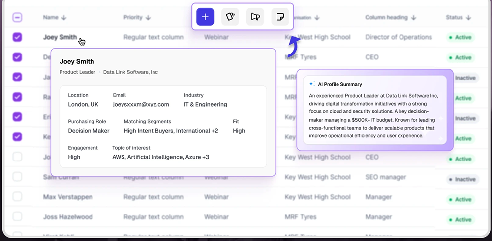Select the Max Verstappen name cell
492x241 pixels.
(x=67, y=197)
